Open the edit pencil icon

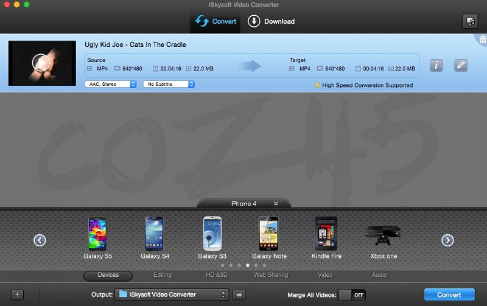tap(461, 65)
